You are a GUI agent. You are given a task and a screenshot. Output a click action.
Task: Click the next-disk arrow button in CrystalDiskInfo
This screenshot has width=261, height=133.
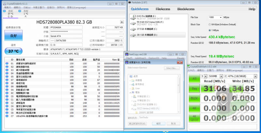pyautogui.click(x=122, y=22)
